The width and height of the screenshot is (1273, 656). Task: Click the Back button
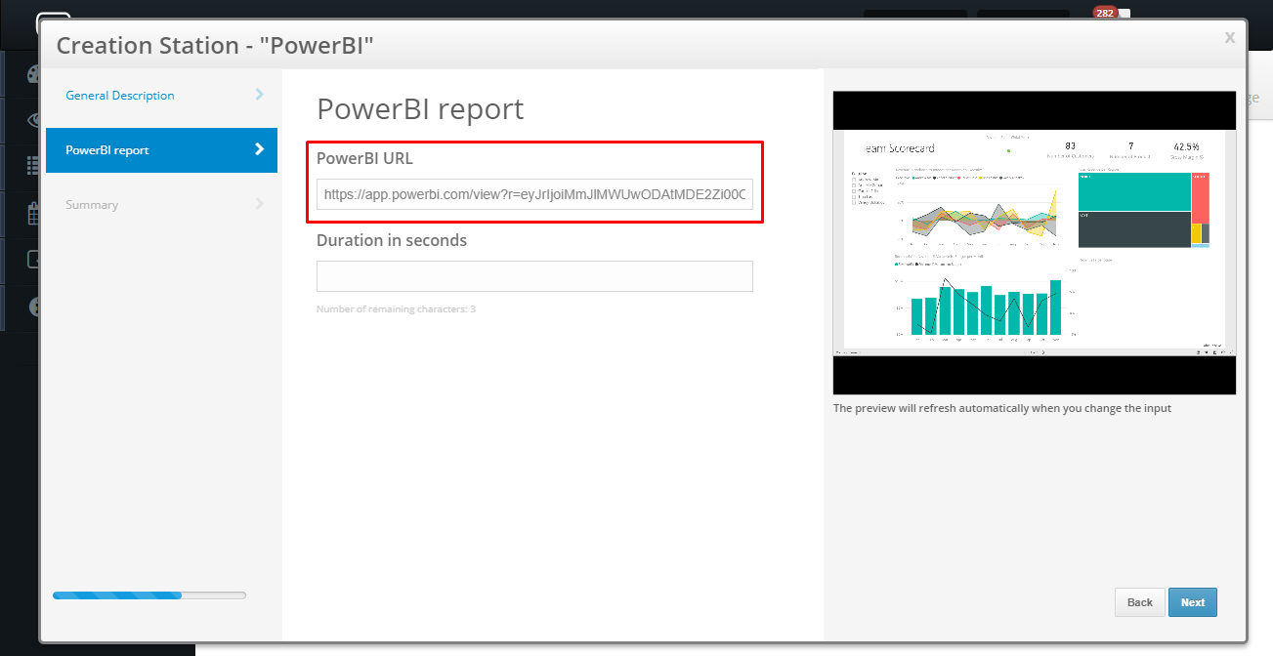tap(1140, 602)
